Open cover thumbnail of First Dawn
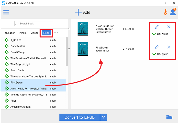 [83, 49]
